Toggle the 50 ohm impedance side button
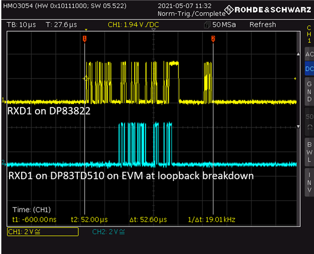Image resolution: width=314 pixels, height=254 pixels. tap(309, 122)
